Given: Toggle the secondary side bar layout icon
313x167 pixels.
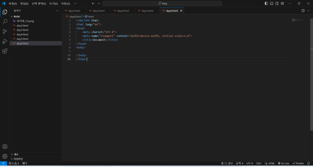Looking at the screenshot, I should [x=277, y=3].
